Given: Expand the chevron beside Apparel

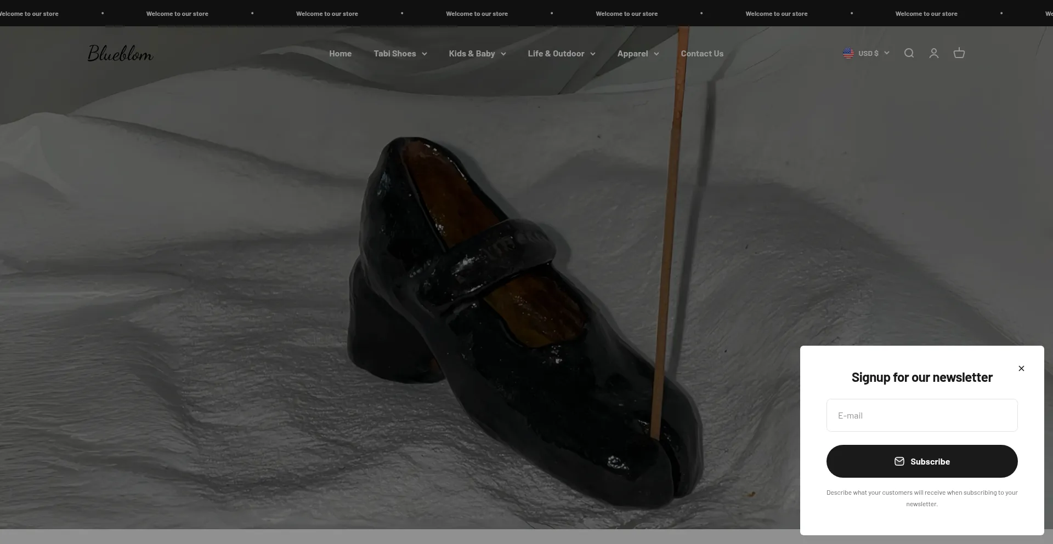Looking at the screenshot, I should (656, 54).
